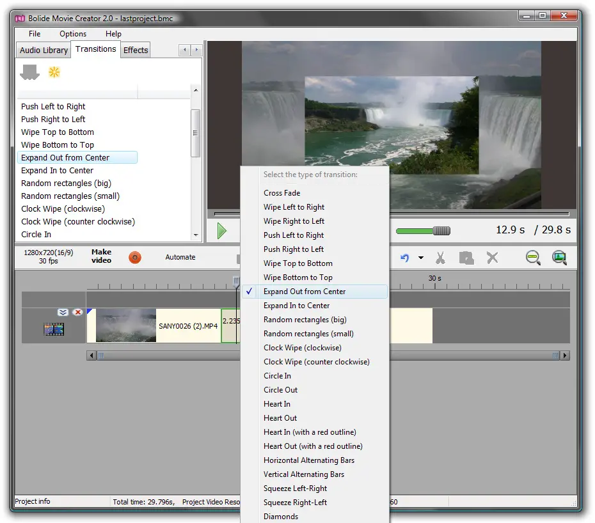Zoom out the timeline with magnifier icon
The width and height of the screenshot is (595, 523).
(533, 258)
